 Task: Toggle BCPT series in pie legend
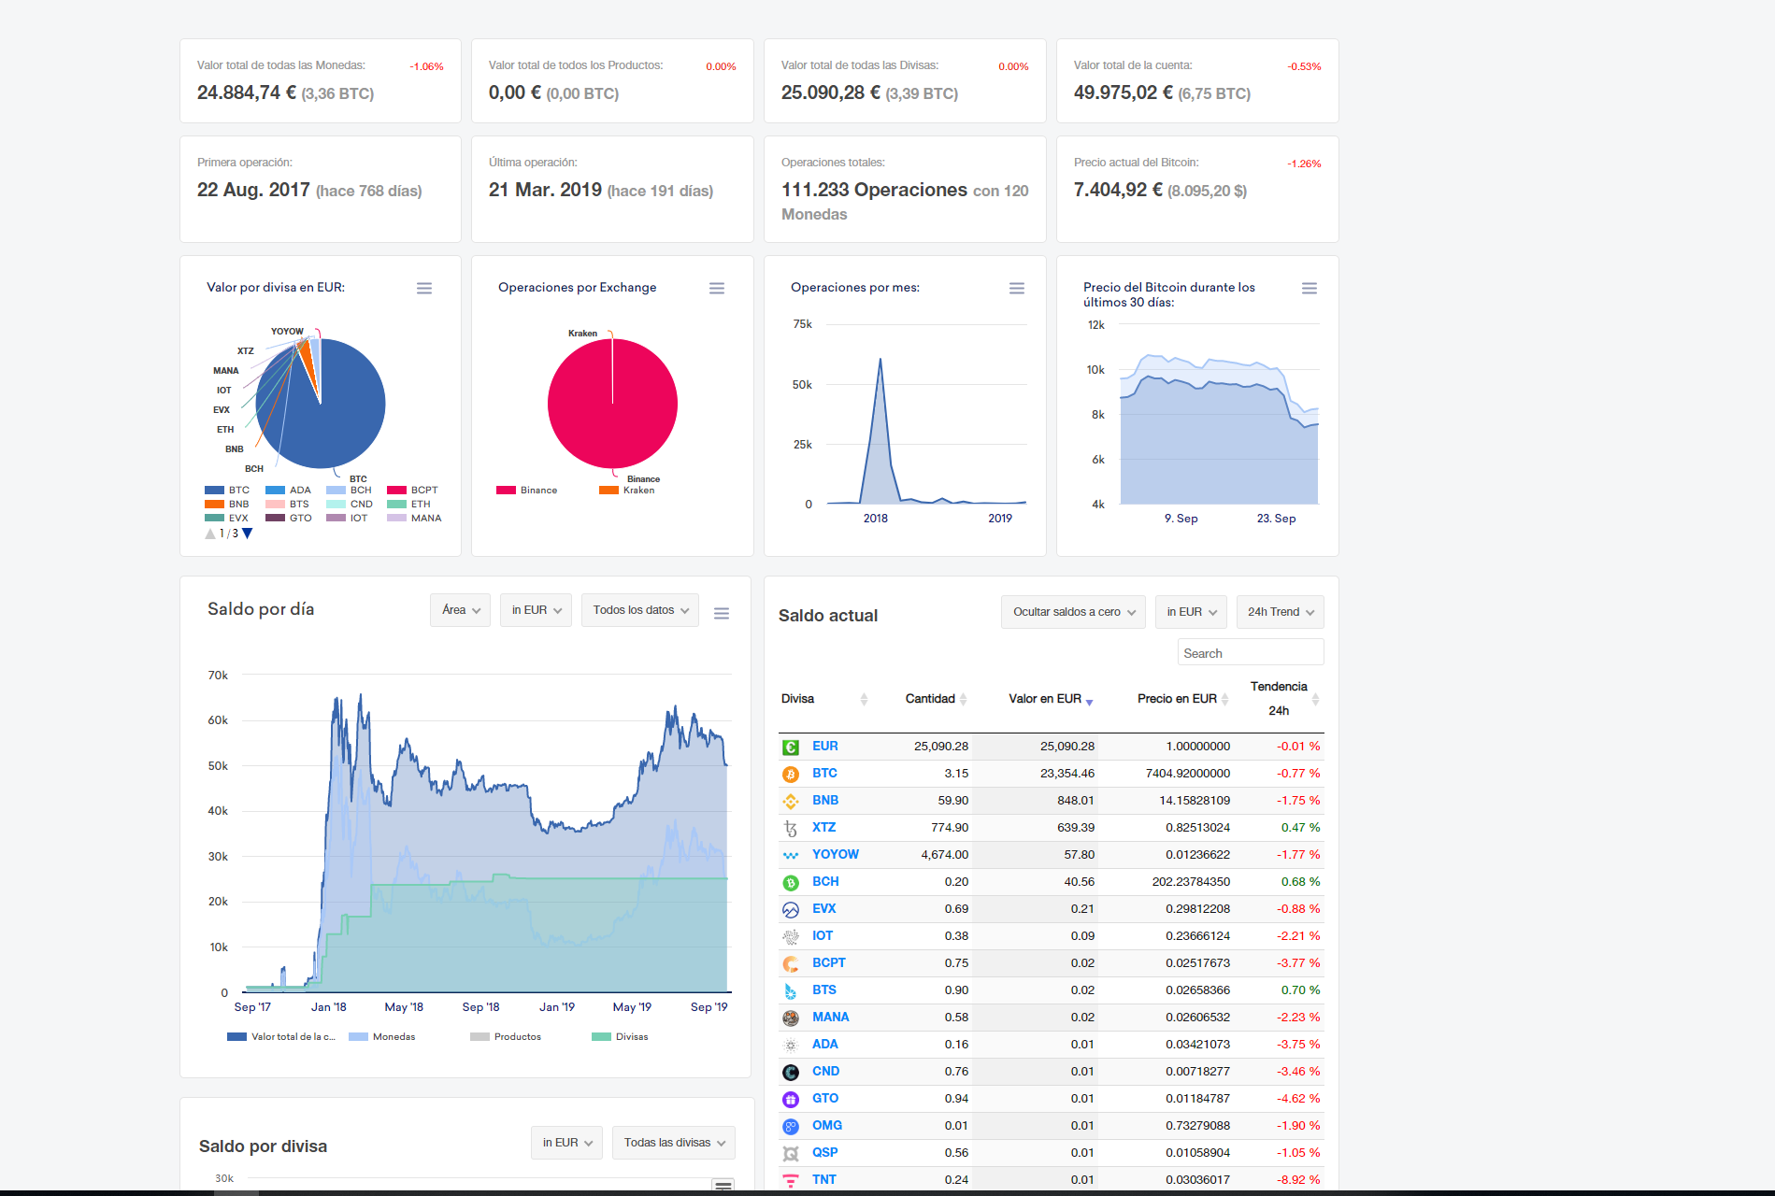click(412, 490)
